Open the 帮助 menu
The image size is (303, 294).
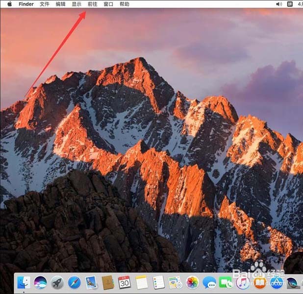125,4
